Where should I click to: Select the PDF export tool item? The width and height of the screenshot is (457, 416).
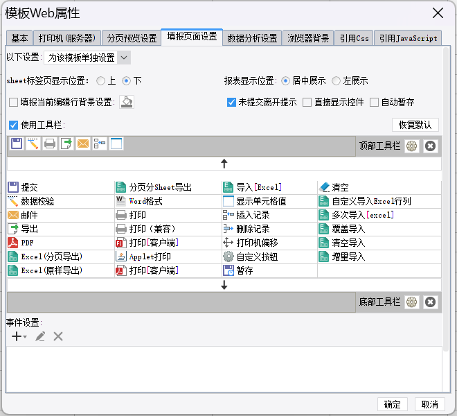[x=60, y=243]
